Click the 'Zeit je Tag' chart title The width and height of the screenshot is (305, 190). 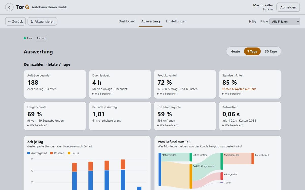pos(35,142)
